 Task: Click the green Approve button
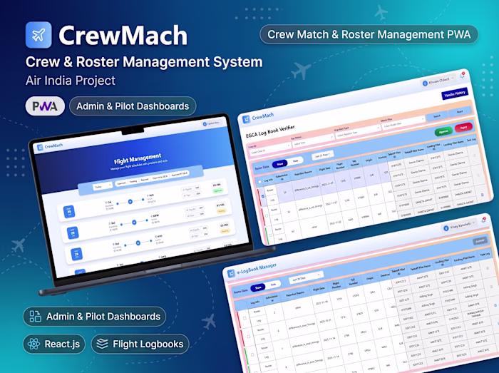tap(443, 132)
